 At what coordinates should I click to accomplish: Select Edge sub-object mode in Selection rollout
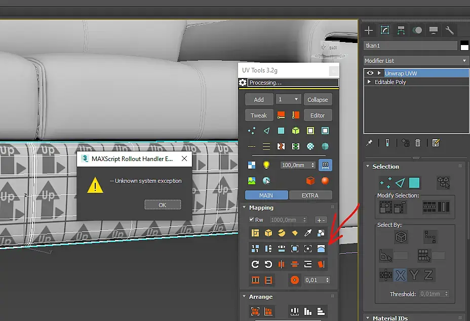click(400, 183)
